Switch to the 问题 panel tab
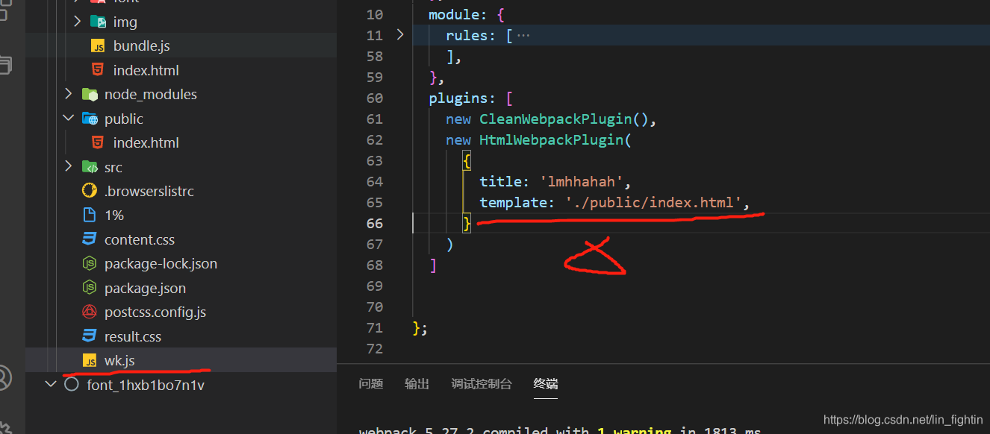The width and height of the screenshot is (990, 434). click(370, 384)
